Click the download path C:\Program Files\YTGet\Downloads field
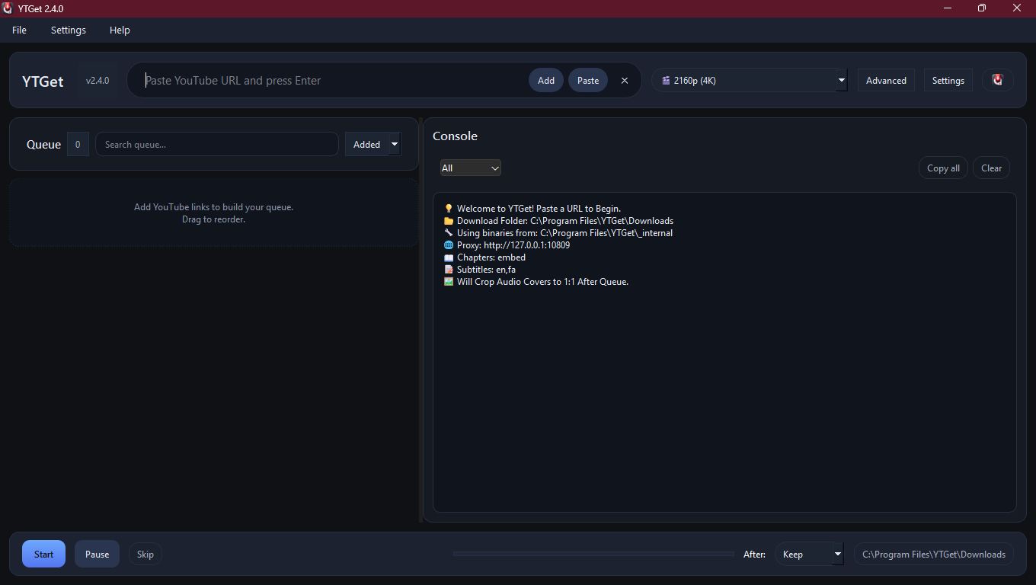The width and height of the screenshot is (1036, 585). [x=934, y=554]
